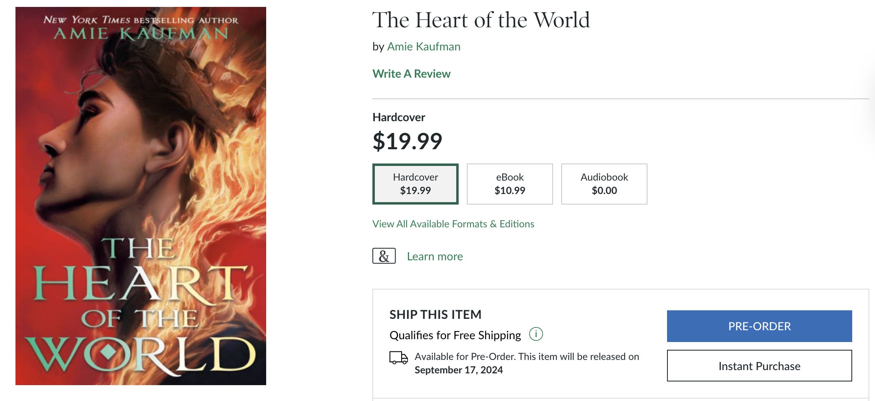Viewport: 875px width, 401px height.
Task: Click the blue PRE-ORDER button
Action: [x=759, y=326]
